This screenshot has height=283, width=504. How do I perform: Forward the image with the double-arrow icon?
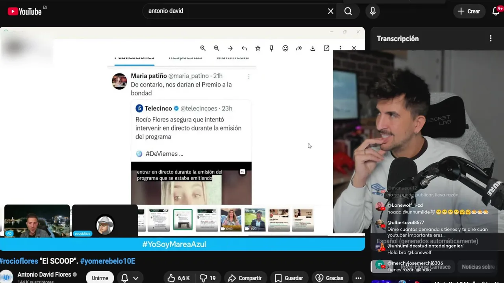(x=299, y=48)
